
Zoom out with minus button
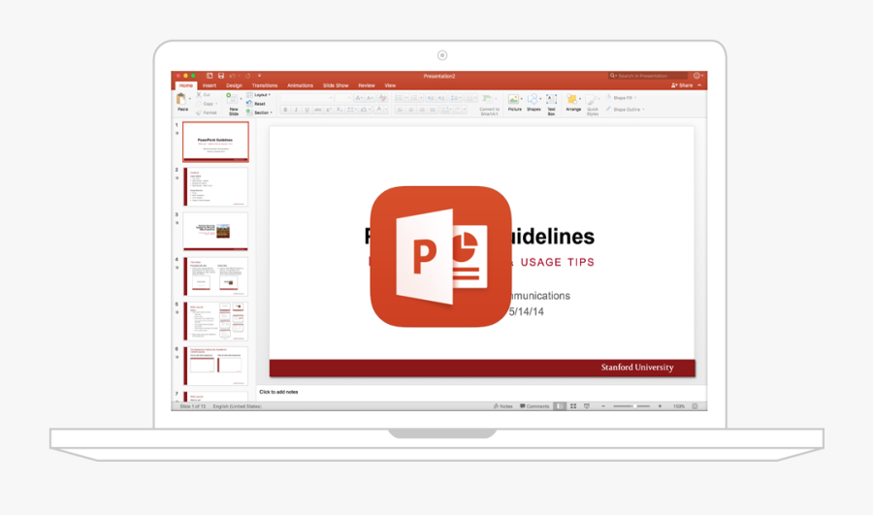point(603,406)
